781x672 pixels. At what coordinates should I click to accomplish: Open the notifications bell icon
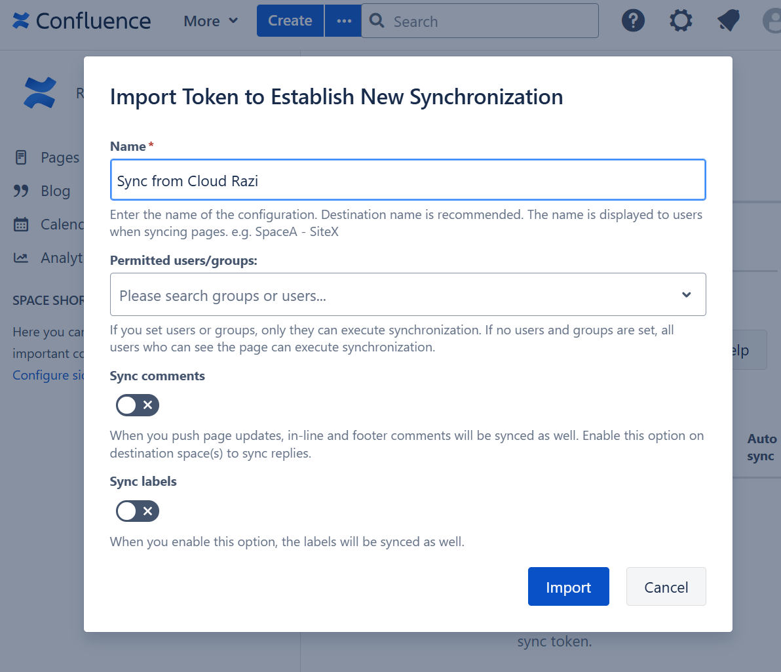tap(728, 21)
